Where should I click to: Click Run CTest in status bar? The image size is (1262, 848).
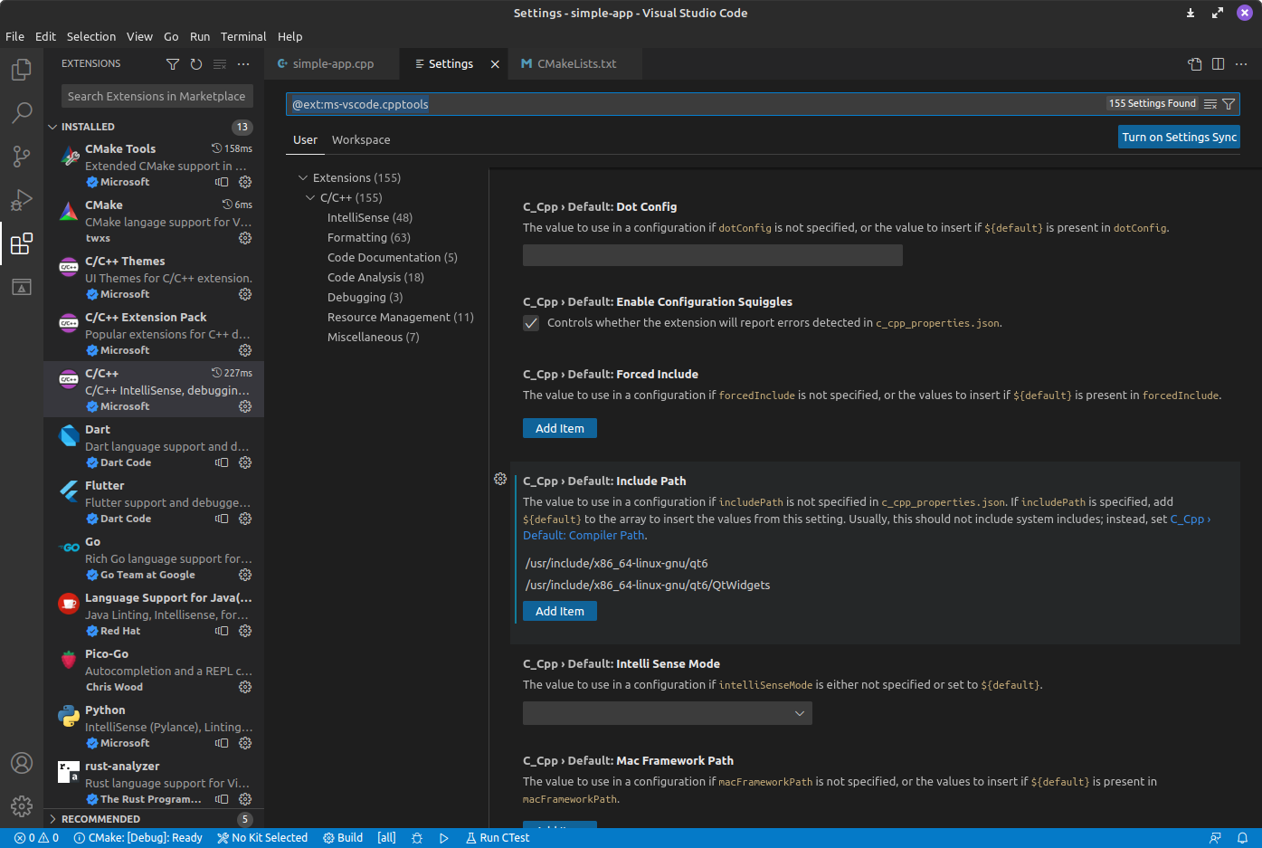498,838
